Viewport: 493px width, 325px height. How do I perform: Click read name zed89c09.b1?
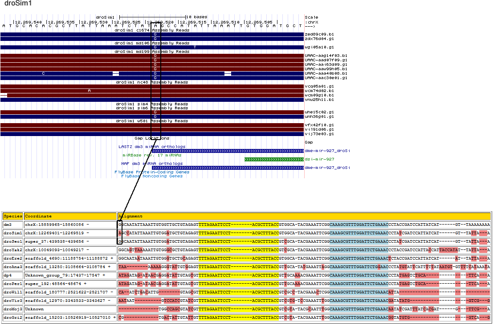[x=318, y=34]
